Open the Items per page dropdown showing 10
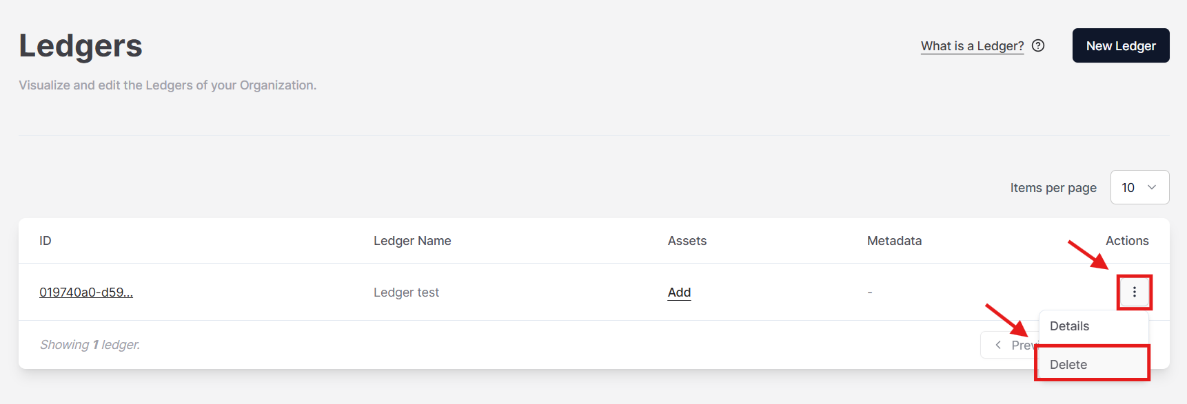The width and height of the screenshot is (1187, 404). tap(1139, 187)
